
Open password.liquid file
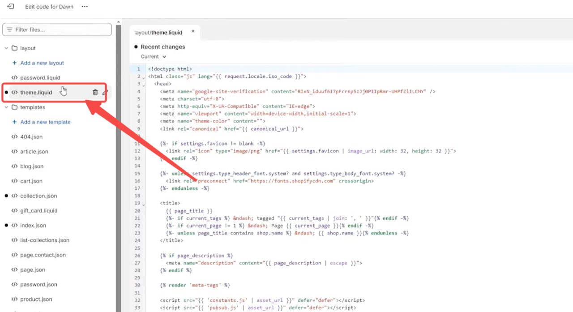[x=40, y=77]
